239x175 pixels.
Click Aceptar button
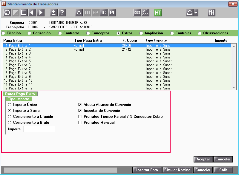click(x=203, y=159)
